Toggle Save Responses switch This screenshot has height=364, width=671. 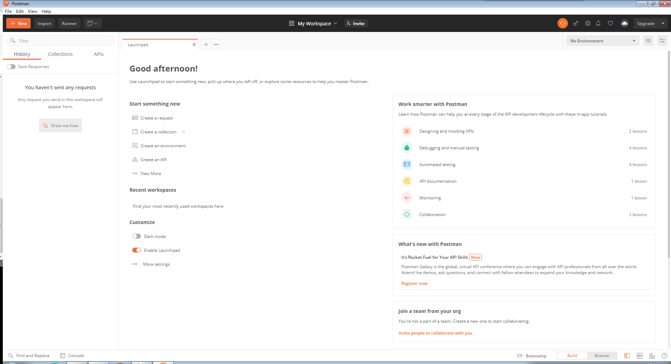(11, 67)
